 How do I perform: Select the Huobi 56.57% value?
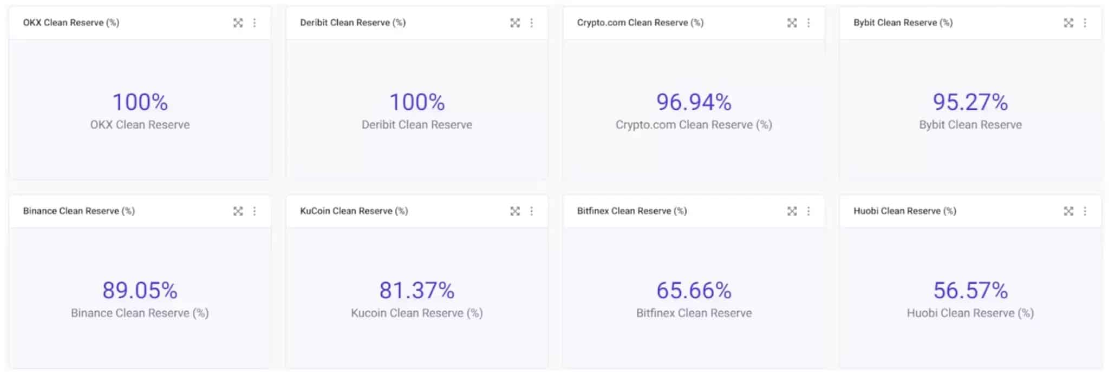970,291
